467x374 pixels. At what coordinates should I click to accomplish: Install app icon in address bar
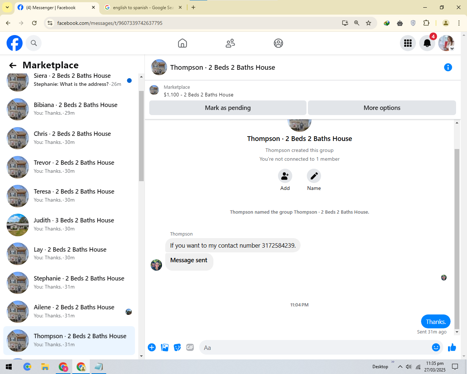[345, 23]
